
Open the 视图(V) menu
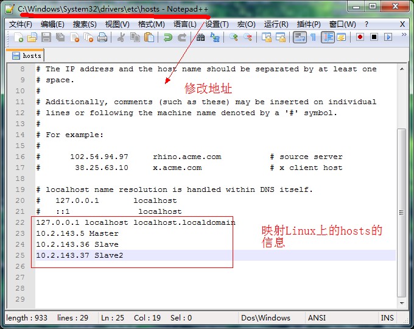point(118,24)
